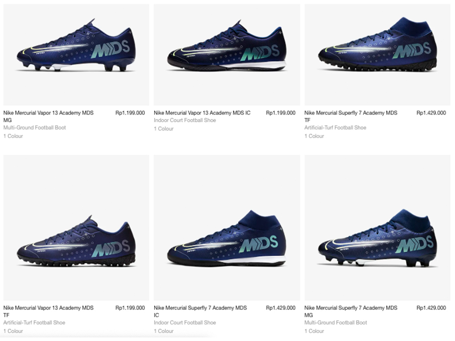Select Artificial-Turf Football Shoe subtitle under Superfly 7
This screenshot has width=455, height=341.
point(335,127)
